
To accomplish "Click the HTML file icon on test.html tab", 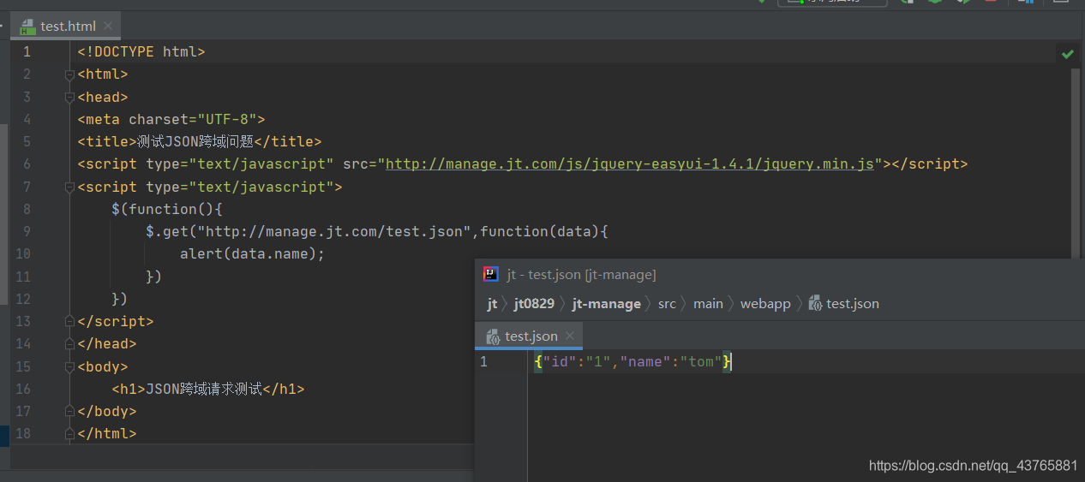I will [28, 27].
